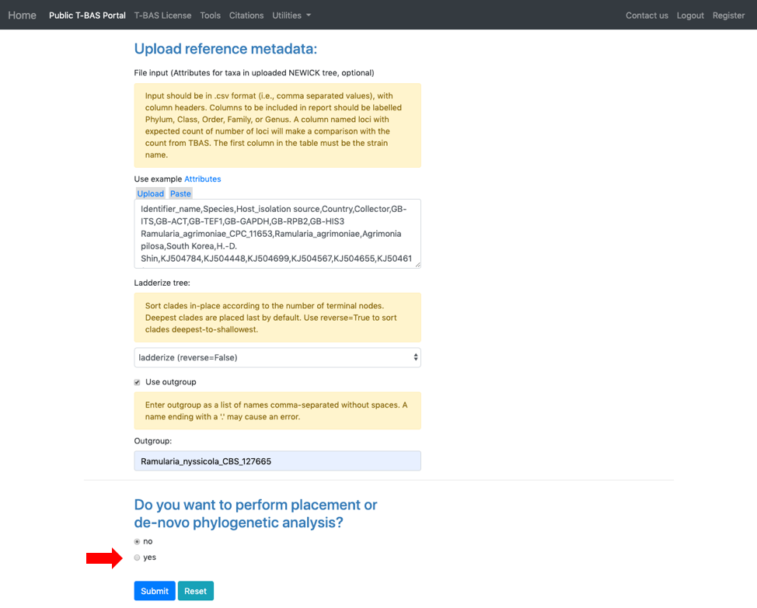Open the Contact us link
Viewport: 757px width, 608px height.
[647, 16]
